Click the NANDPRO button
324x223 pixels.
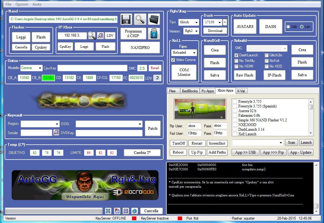click(140, 47)
